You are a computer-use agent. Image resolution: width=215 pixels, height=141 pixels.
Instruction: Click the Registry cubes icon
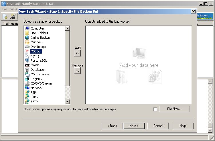pyautogui.click(x=27, y=79)
